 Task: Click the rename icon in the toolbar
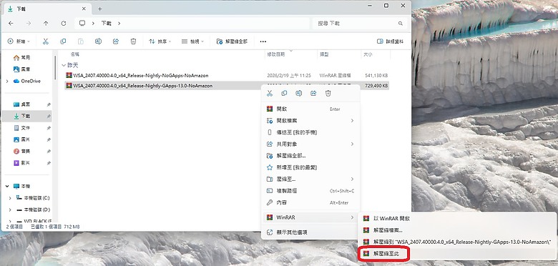pyautogui.click(x=98, y=41)
